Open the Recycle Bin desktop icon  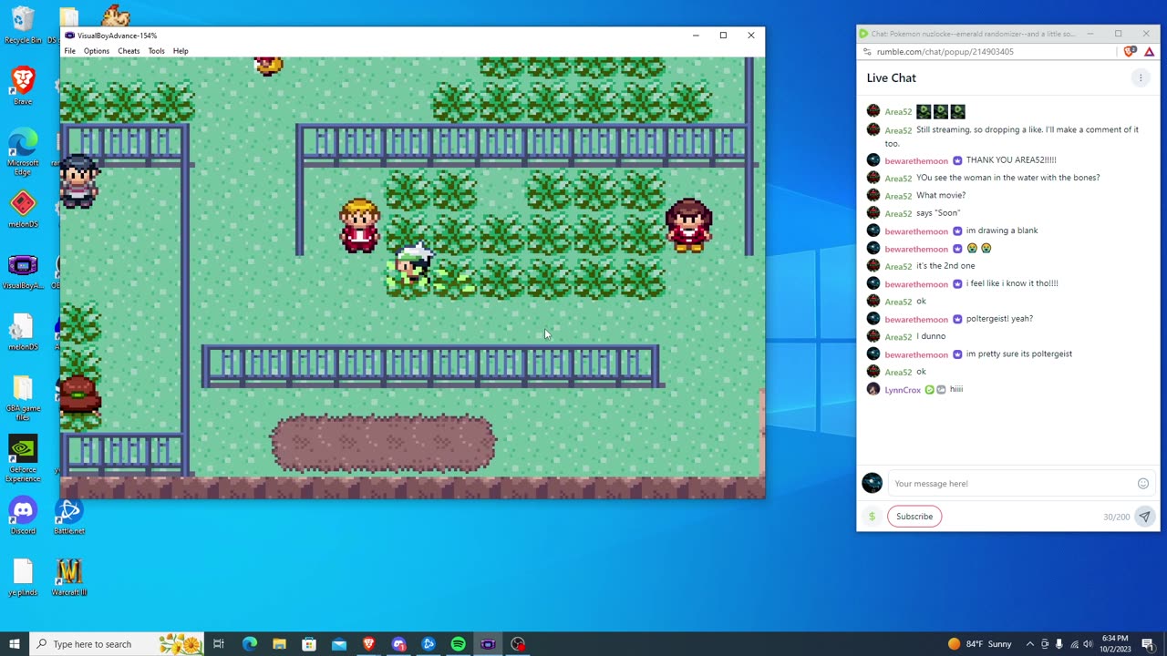coord(23,26)
